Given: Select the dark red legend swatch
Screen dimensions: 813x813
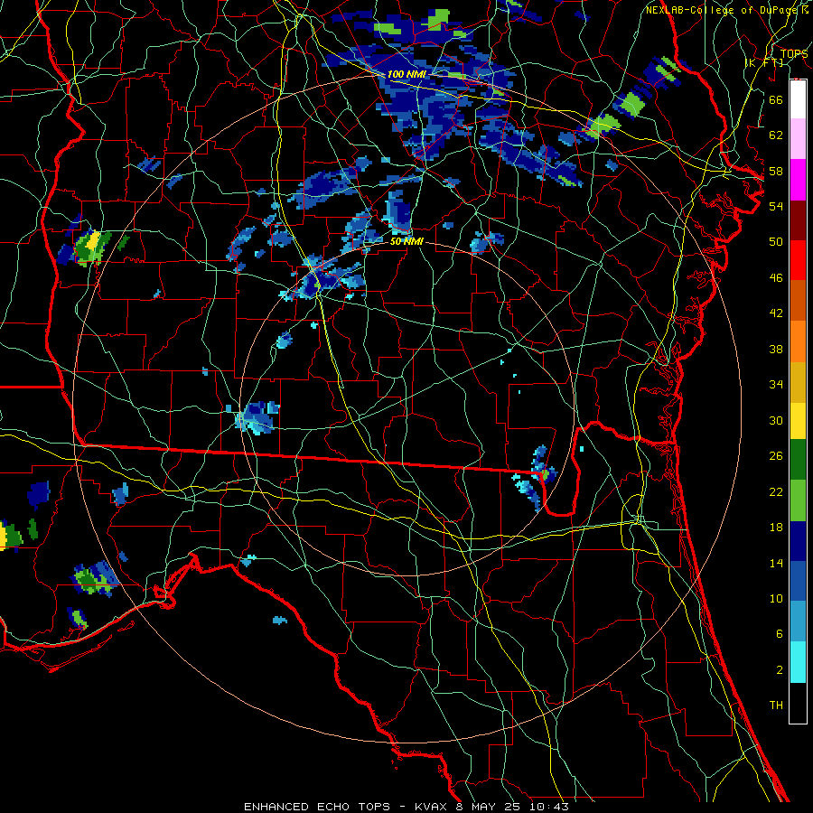Looking at the screenshot, I should [x=798, y=220].
